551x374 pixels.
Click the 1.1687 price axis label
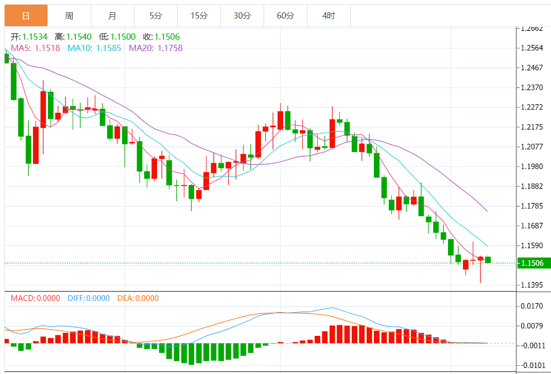(531, 226)
